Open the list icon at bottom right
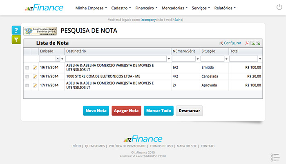Screen dimensions: 286x164 (275, 157)
